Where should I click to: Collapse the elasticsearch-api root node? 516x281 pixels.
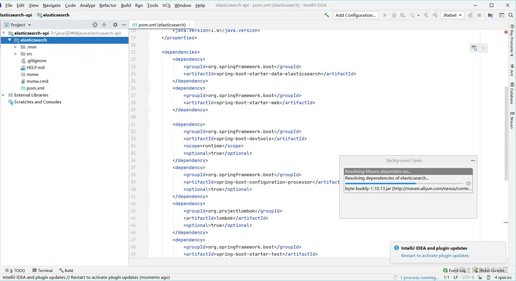point(4,33)
